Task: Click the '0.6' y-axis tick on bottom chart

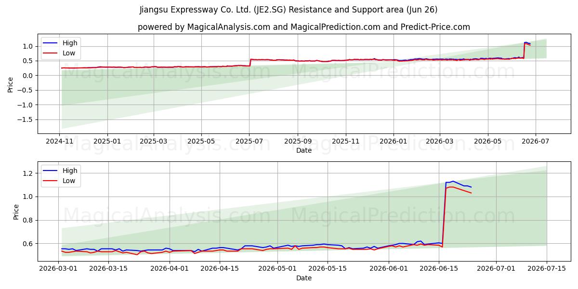Action: coord(28,244)
